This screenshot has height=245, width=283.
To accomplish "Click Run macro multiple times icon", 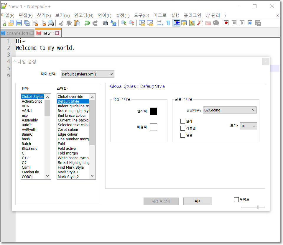I will tap(250, 23).
